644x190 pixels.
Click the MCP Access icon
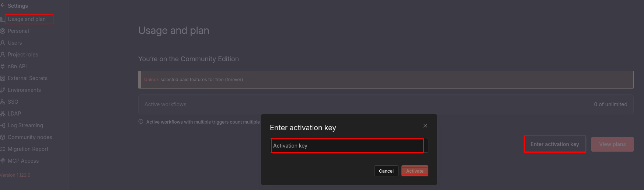tap(3, 161)
